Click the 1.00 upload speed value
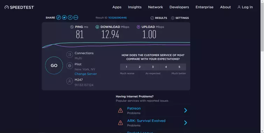 coord(149,34)
